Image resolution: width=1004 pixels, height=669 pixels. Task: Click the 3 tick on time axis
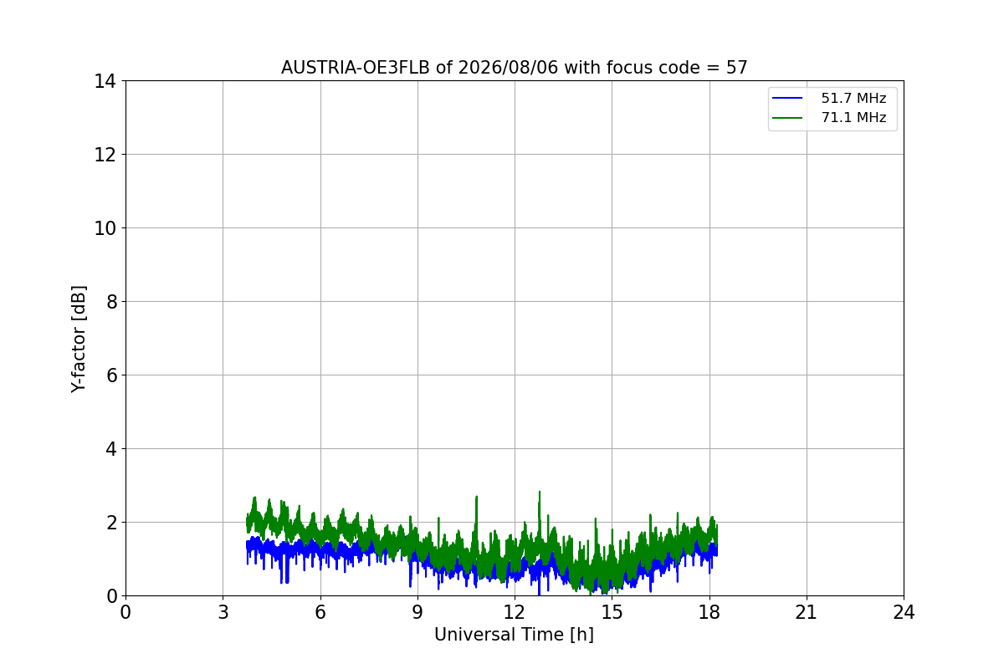223,612
